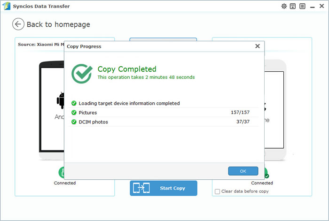Click Connected status under target device
The height and width of the screenshot is (221, 329).
[262, 183]
